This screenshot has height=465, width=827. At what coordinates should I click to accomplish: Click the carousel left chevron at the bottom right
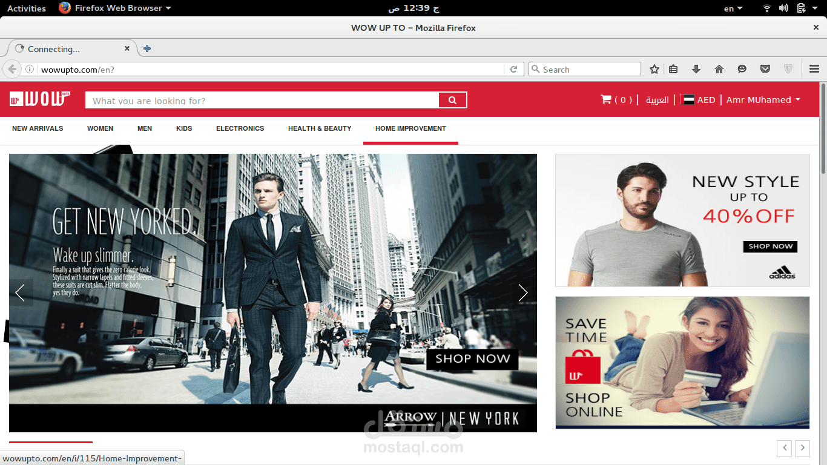[785, 448]
